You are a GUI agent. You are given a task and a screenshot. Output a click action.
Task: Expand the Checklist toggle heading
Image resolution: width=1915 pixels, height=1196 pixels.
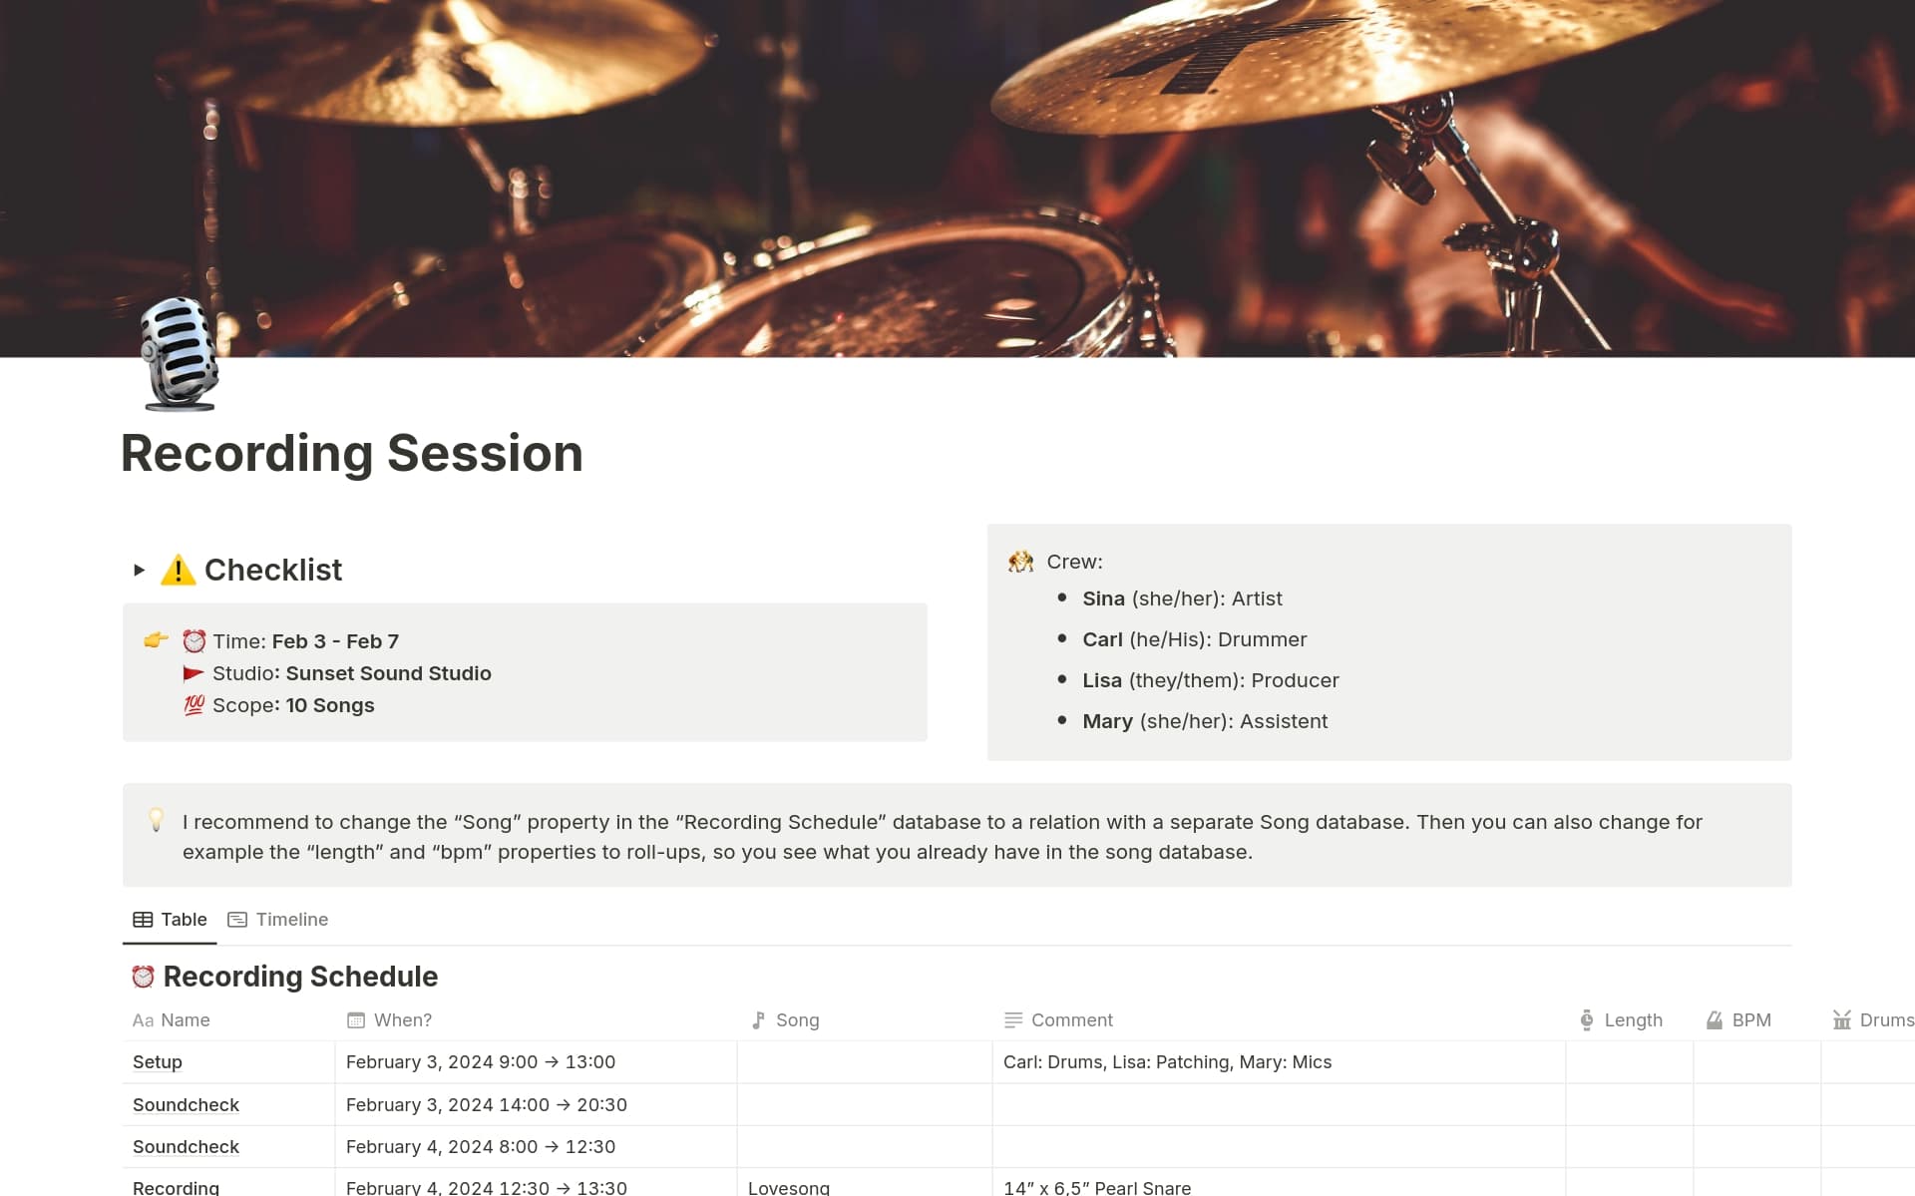[x=139, y=570]
